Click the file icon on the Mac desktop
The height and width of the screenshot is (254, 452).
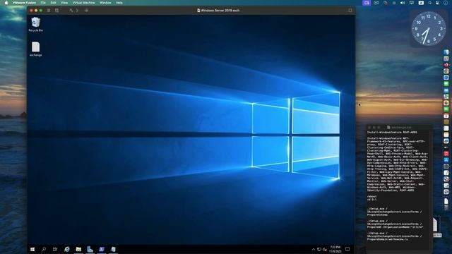436,224
